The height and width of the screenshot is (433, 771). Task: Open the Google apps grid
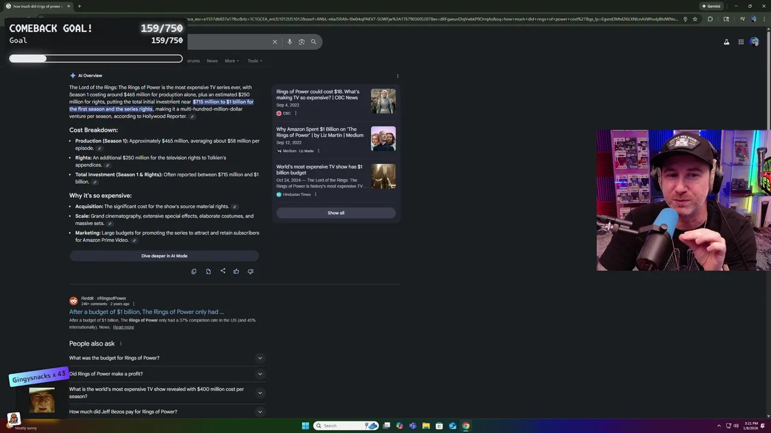click(x=741, y=41)
